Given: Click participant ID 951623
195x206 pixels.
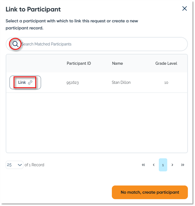Looking at the screenshot, I should click(72, 83).
